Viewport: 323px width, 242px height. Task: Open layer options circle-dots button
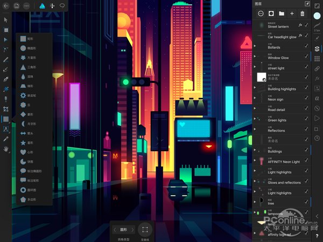[261, 13]
